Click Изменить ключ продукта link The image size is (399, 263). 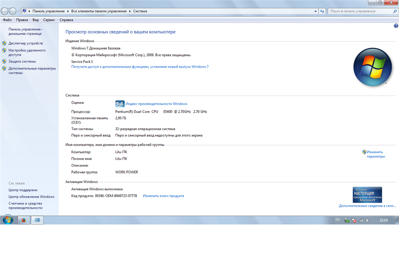tap(163, 196)
